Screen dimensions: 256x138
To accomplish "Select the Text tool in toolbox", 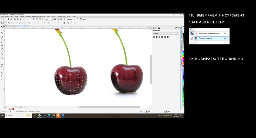I will 1,54.
